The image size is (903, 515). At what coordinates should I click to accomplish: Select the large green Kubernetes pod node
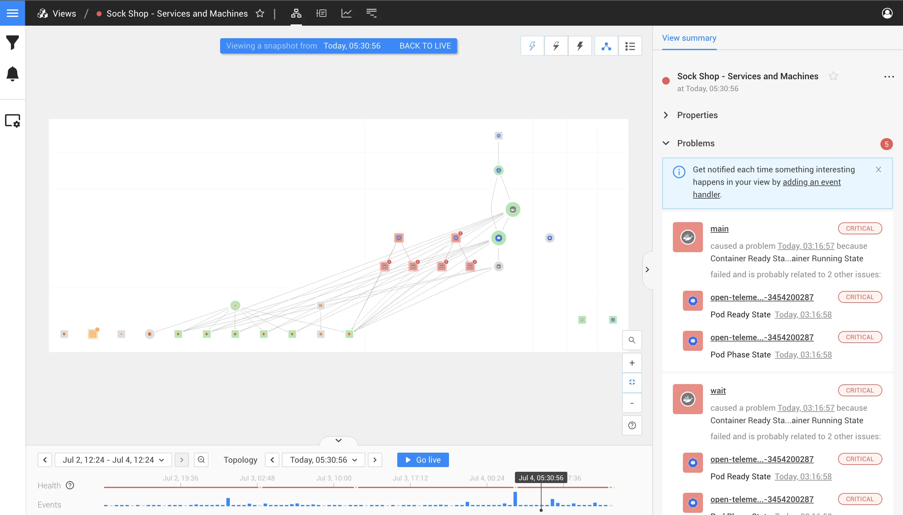499,238
